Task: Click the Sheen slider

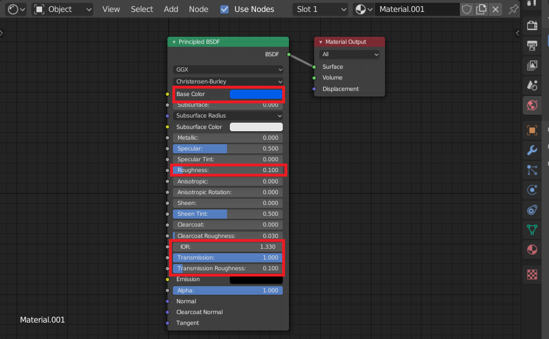Action: point(228,203)
